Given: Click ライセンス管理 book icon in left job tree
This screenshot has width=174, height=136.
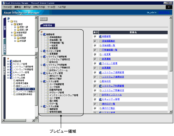Looking at the screenshot, I should coord(11,64).
